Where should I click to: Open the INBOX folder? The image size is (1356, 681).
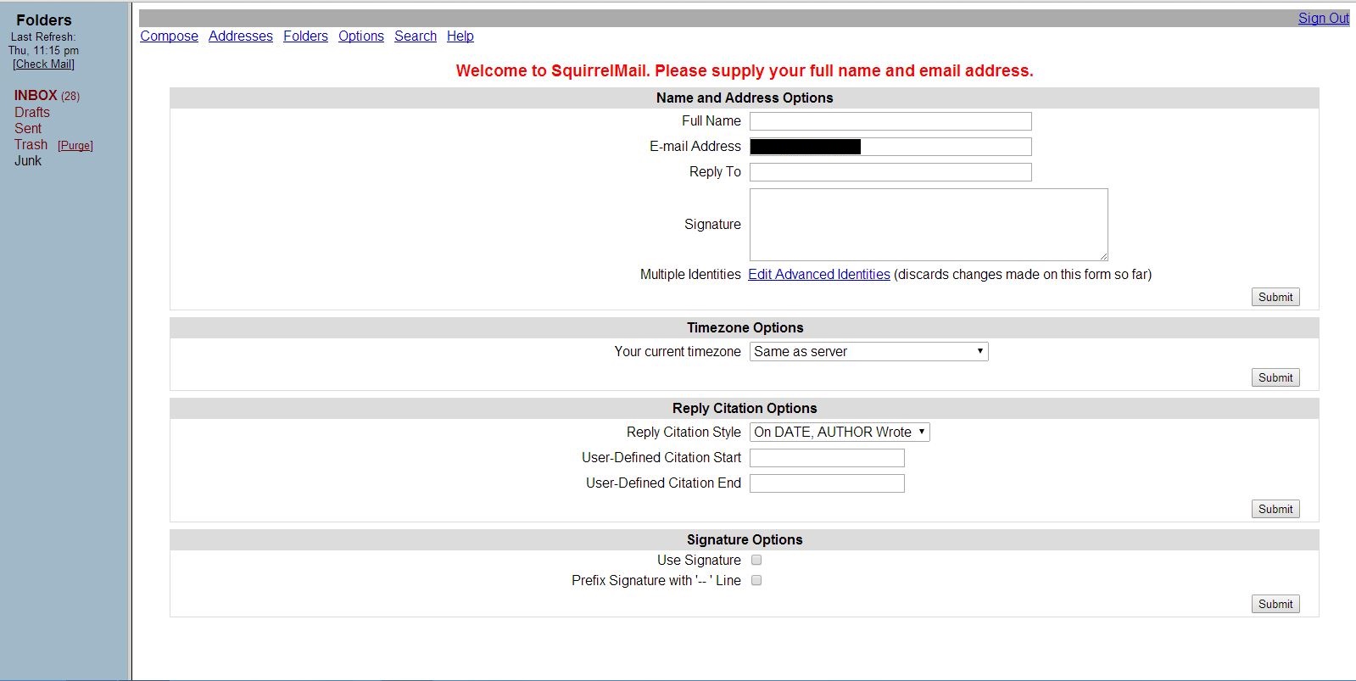pos(36,95)
